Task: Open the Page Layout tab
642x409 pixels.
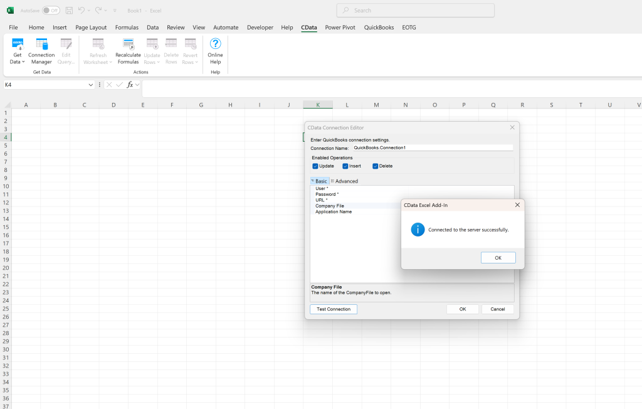Action: point(91,28)
